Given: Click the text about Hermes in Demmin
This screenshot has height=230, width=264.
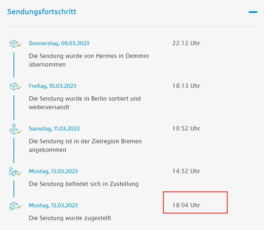Looking at the screenshot, I should (x=89, y=60).
